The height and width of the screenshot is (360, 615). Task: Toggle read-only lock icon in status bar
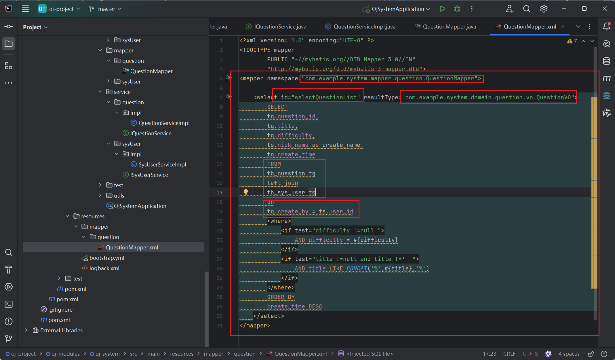pos(591,354)
